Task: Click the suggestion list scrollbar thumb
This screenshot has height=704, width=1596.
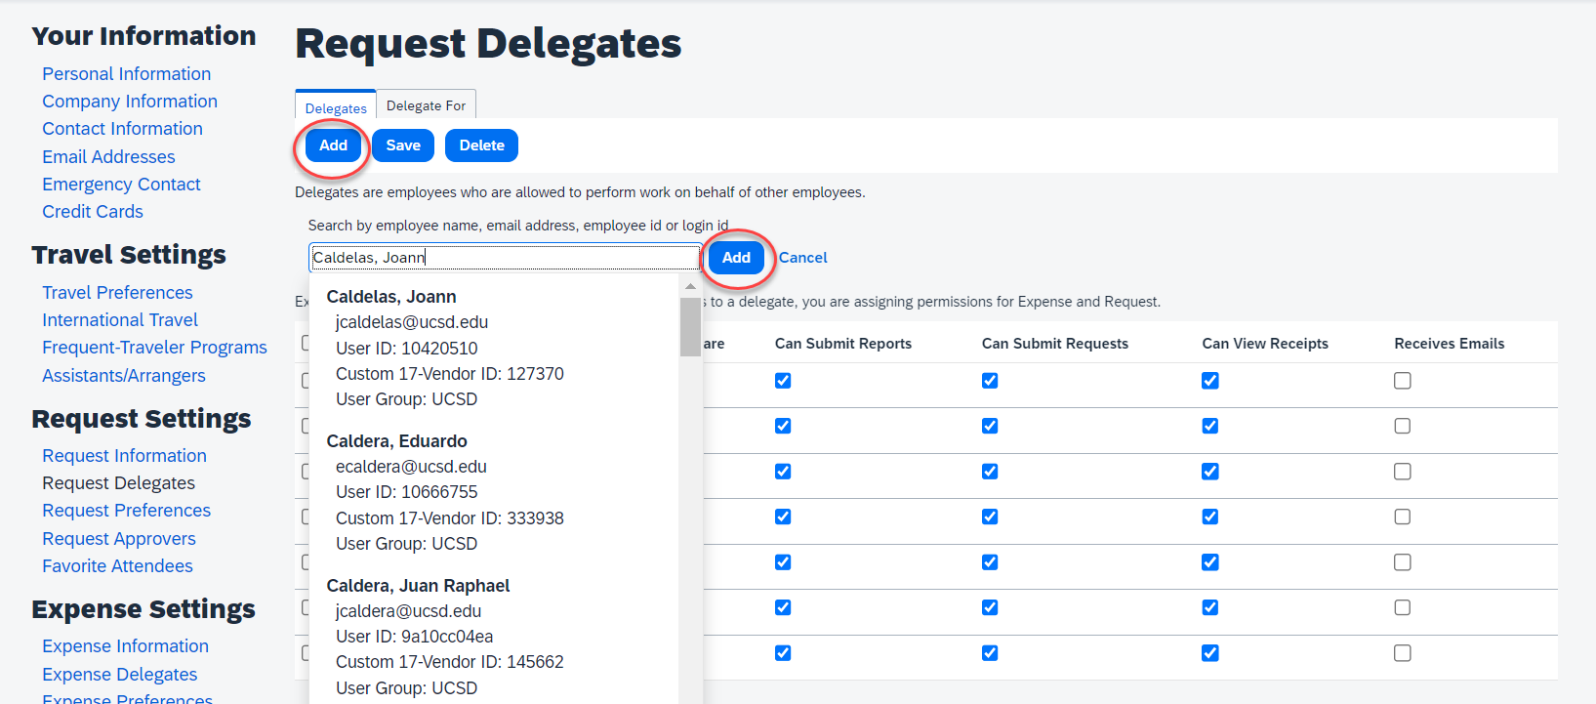Action: [690, 327]
